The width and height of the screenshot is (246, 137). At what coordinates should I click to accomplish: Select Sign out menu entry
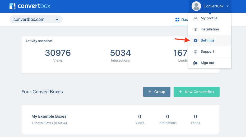[210, 63]
